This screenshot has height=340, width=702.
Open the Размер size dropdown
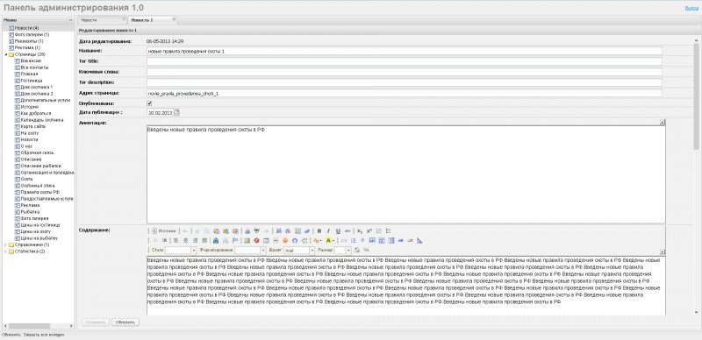pyautogui.click(x=343, y=250)
